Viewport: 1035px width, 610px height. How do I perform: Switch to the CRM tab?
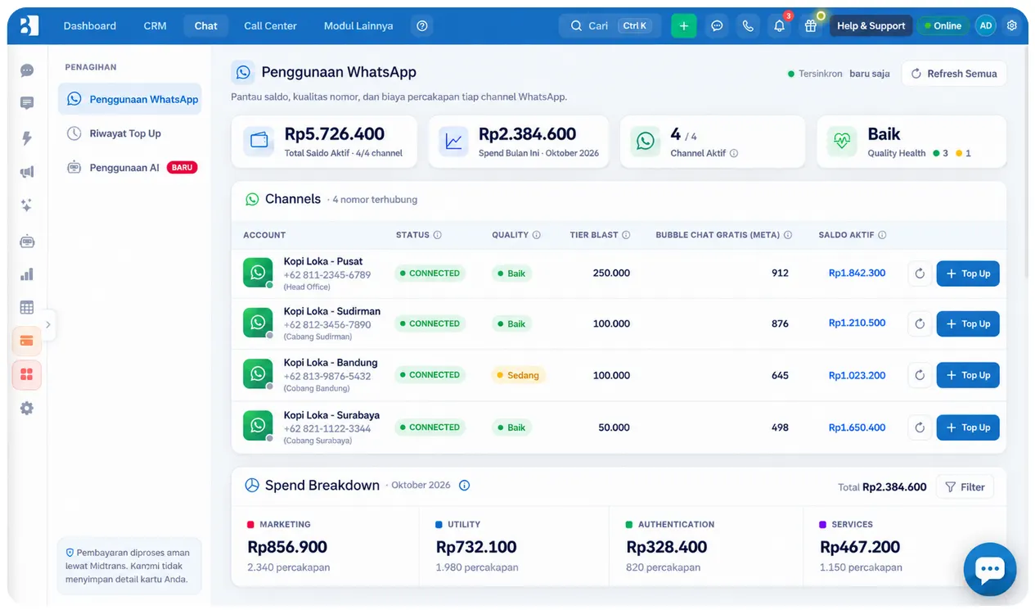[x=155, y=25]
